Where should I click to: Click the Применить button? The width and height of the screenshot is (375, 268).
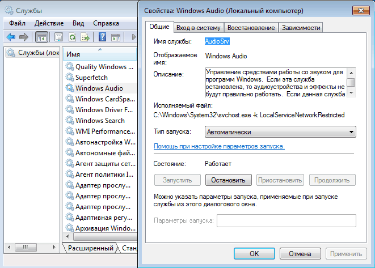pos(346,253)
